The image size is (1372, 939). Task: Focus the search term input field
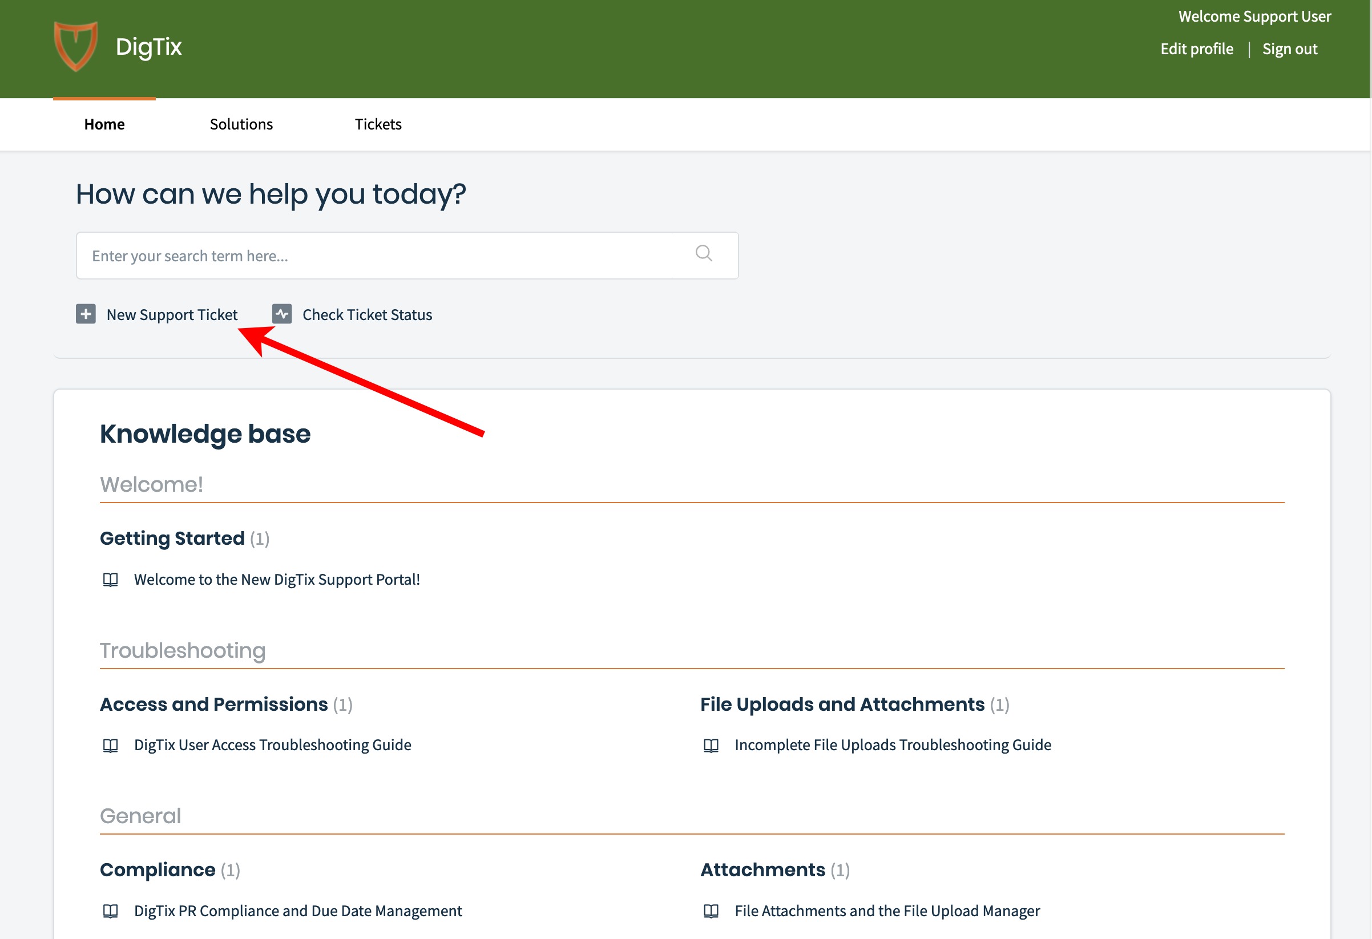[384, 256]
